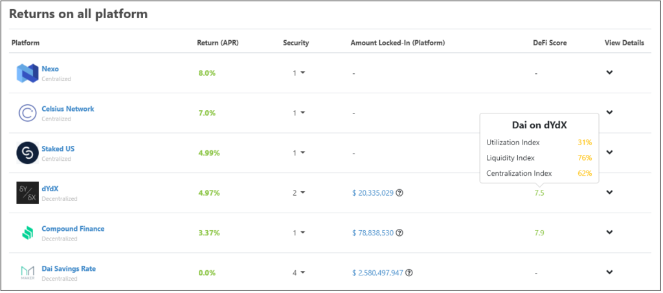
Task: Click the 8.0% return for Nexo
Action: coord(207,73)
